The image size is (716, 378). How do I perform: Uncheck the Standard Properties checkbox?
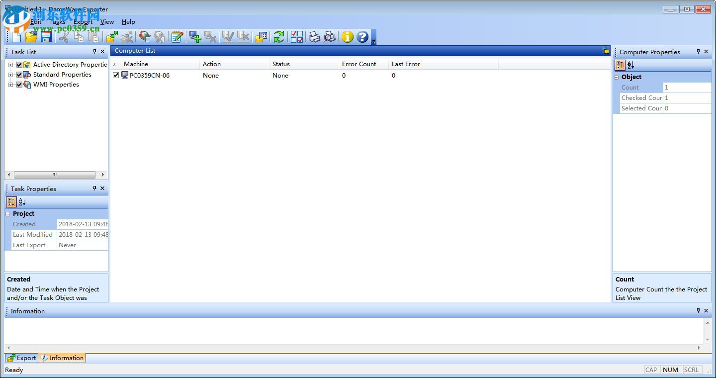(19, 75)
